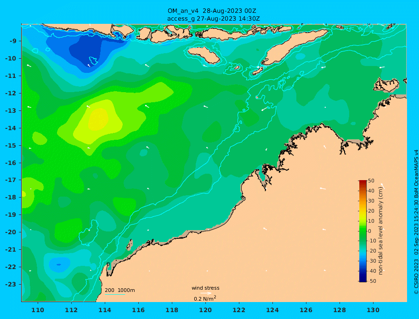Click latitude label -18
This screenshot has height=319, width=419.
click(11, 197)
